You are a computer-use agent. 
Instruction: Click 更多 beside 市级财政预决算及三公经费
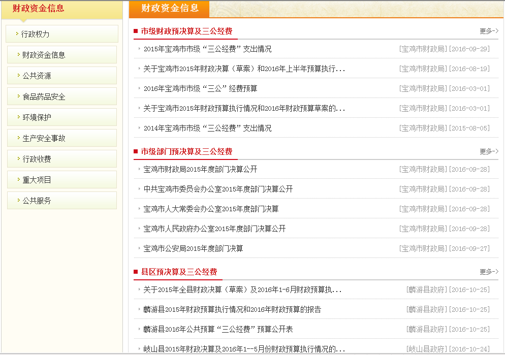pos(488,31)
